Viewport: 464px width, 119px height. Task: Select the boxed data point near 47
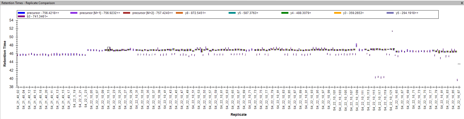pos(109,49)
